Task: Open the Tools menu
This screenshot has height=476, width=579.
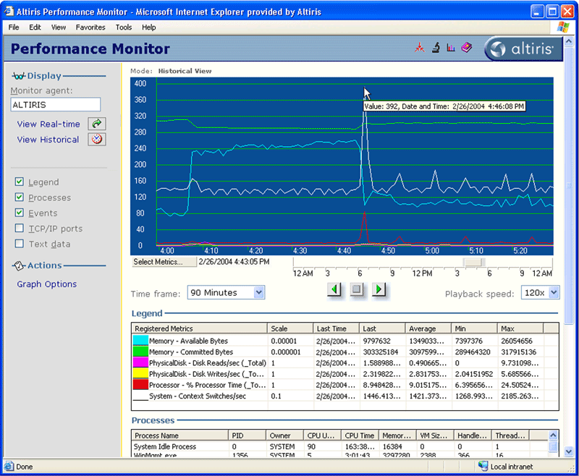Action: pyautogui.click(x=124, y=27)
